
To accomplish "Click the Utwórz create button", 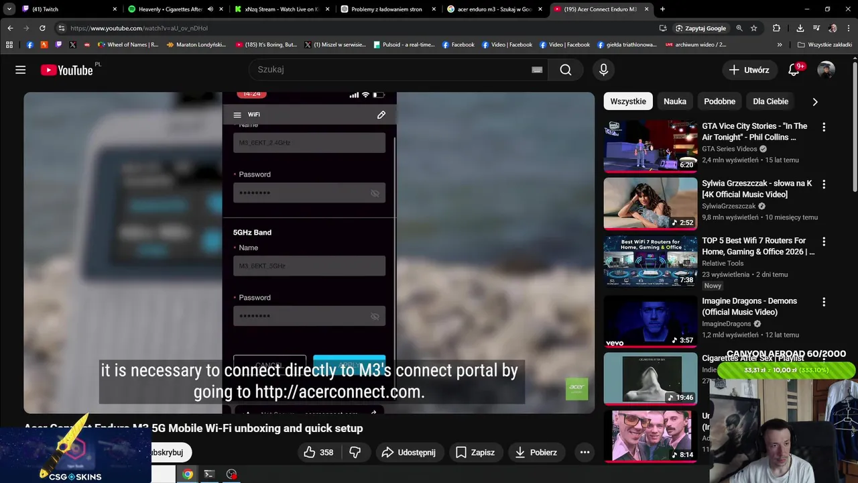I will (749, 70).
